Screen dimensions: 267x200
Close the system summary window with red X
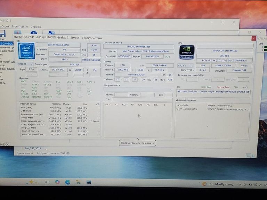pyautogui.click(x=253, y=38)
